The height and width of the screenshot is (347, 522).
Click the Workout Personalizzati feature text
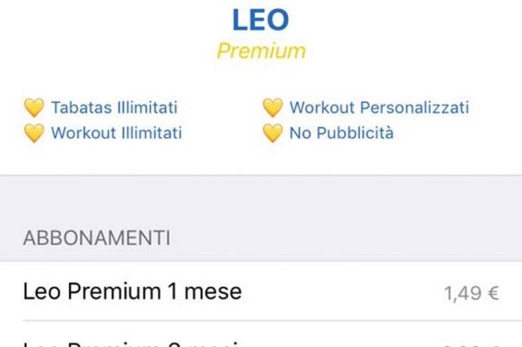[379, 108]
